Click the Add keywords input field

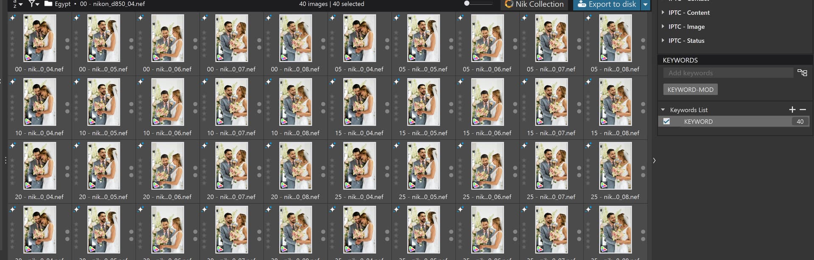pyautogui.click(x=728, y=73)
